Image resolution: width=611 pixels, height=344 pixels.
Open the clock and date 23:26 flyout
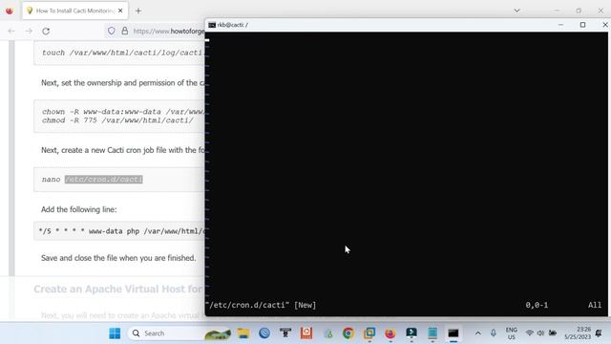pos(578,333)
